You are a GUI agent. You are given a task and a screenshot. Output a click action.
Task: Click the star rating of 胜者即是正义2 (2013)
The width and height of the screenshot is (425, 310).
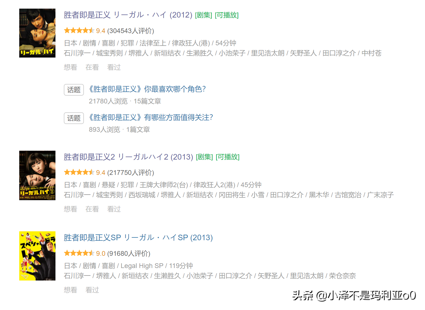point(79,172)
